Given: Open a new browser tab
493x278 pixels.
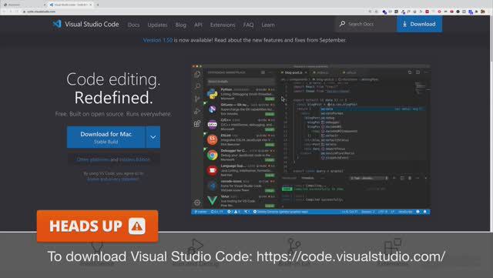Looking at the screenshot, I should pos(98,5).
